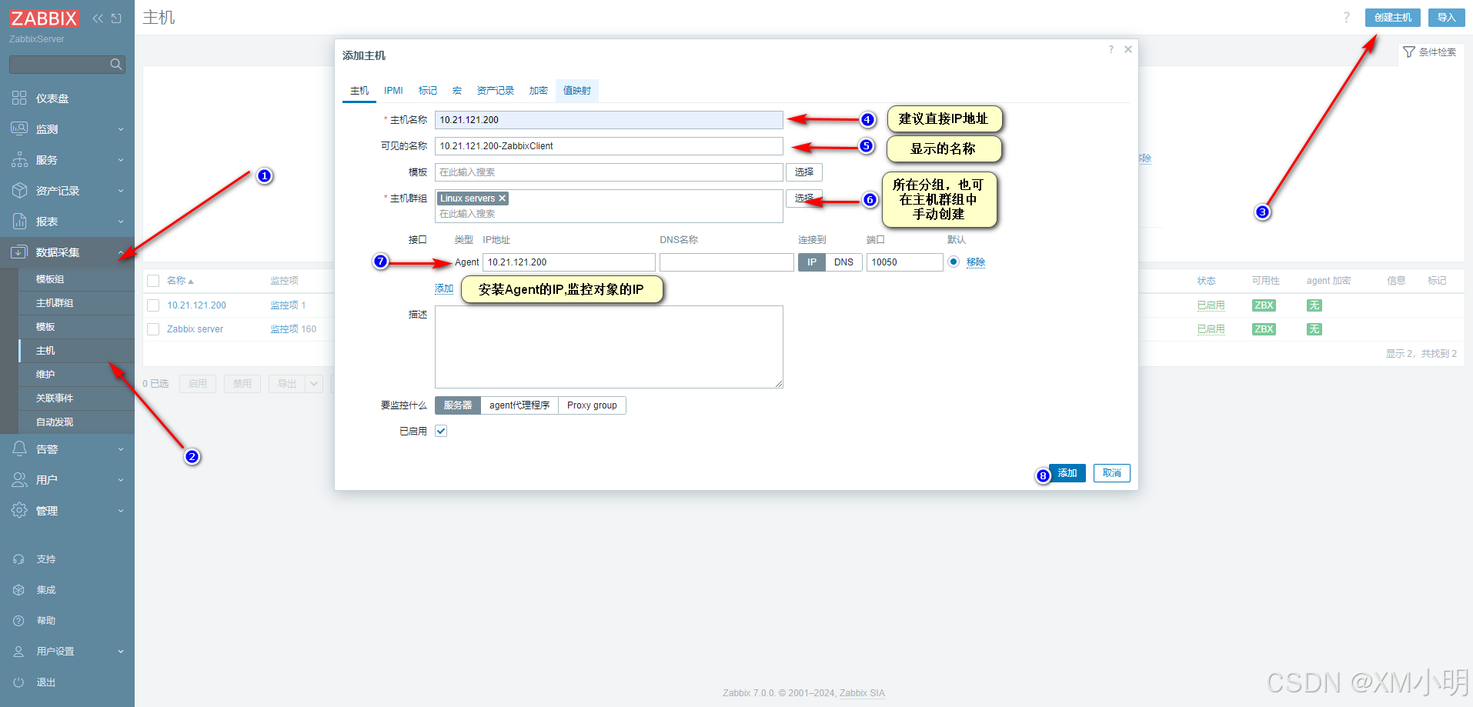Set monitoring by agent代理程序
This screenshot has height=707, width=1473.
519,405
